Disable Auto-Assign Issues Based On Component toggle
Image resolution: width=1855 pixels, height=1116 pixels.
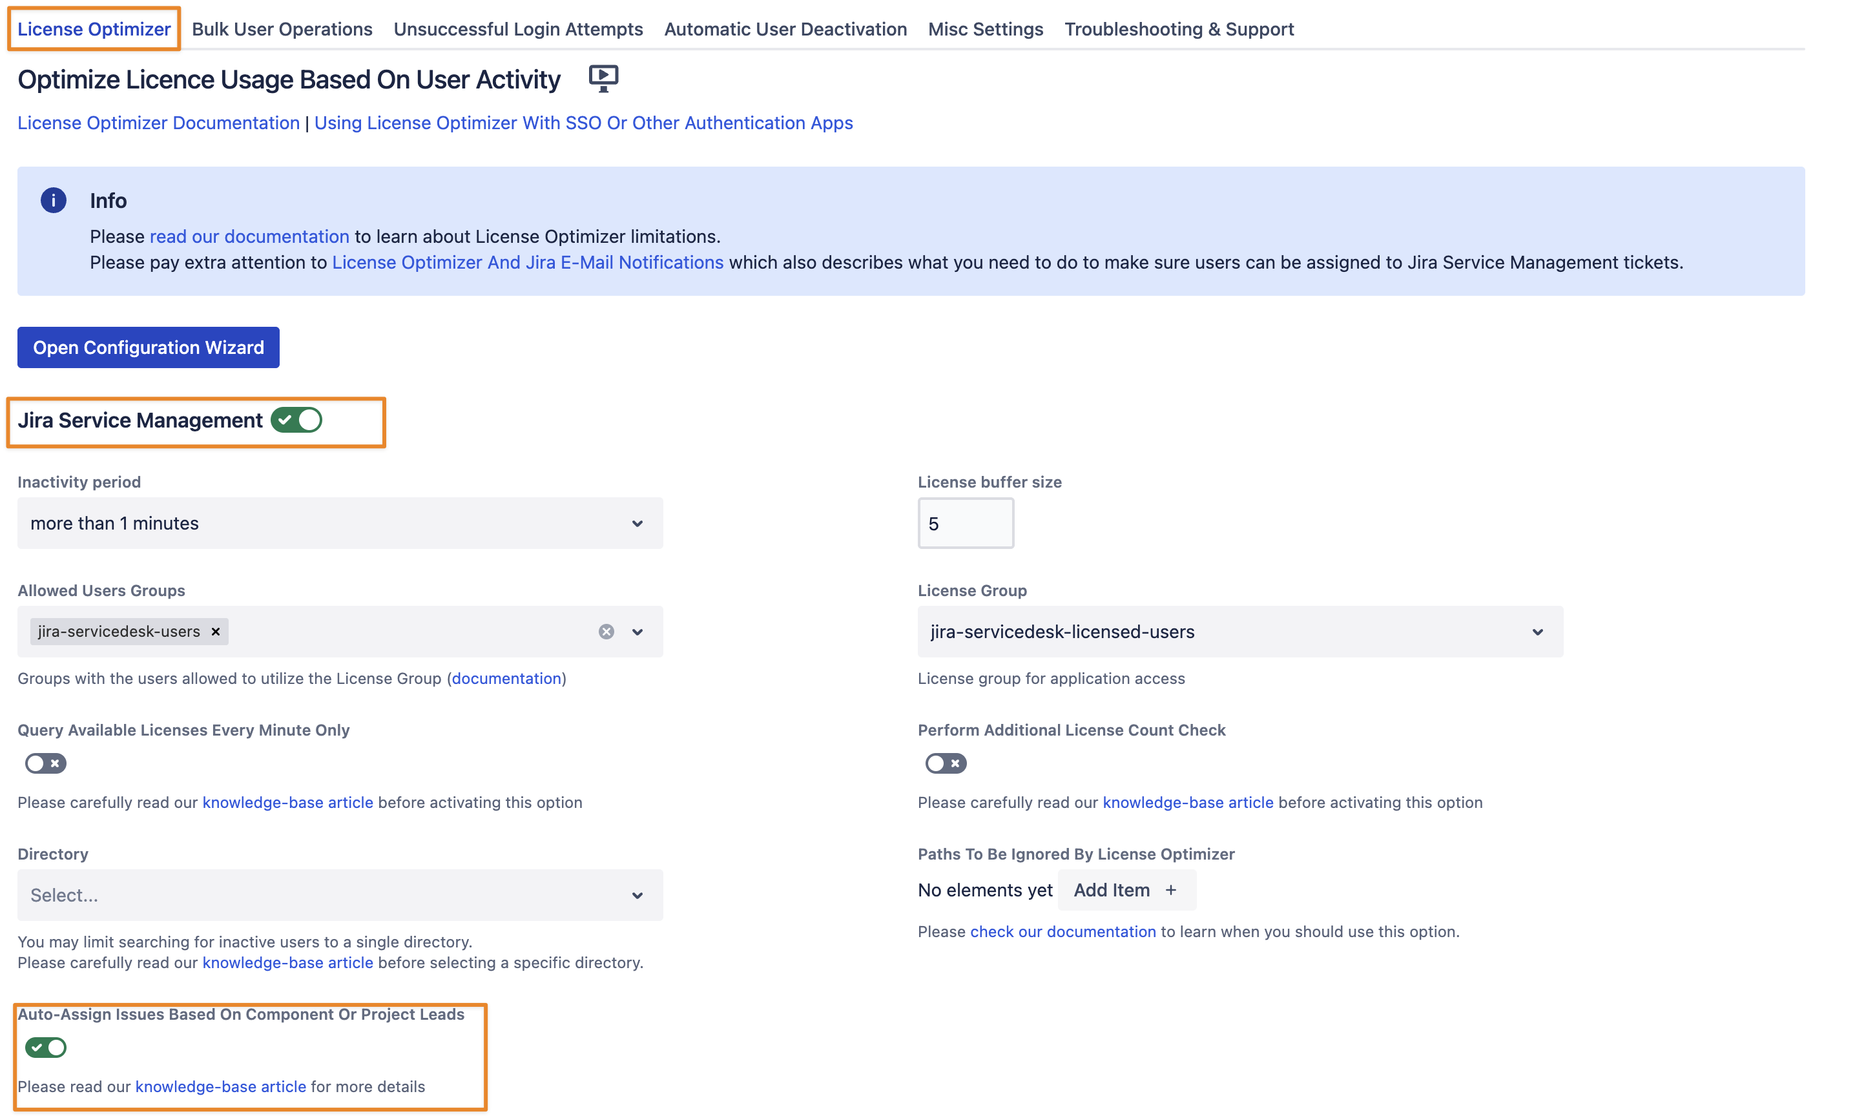coord(45,1047)
